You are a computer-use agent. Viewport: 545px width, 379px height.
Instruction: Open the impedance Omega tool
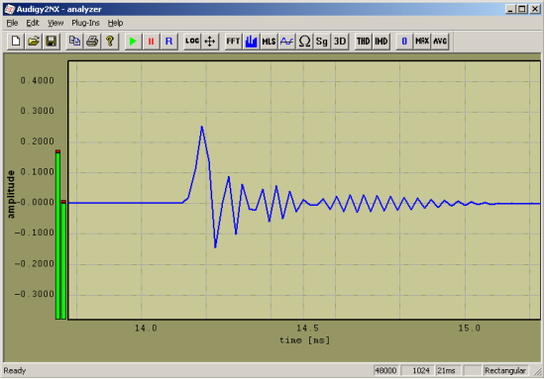tap(304, 42)
